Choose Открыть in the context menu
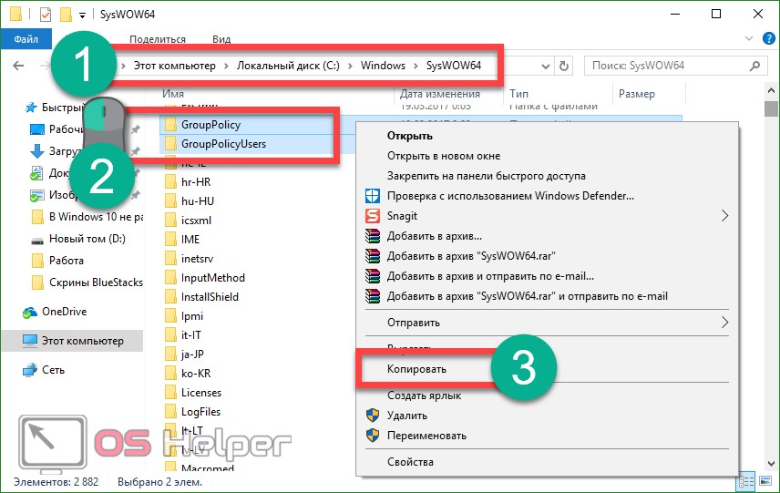Viewport: 780px width, 493px height. pyautogui.click(x=410, y=136)
